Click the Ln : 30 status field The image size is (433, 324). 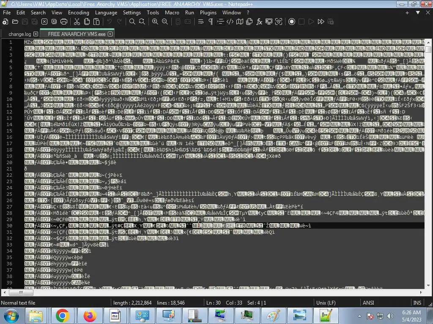214,303
